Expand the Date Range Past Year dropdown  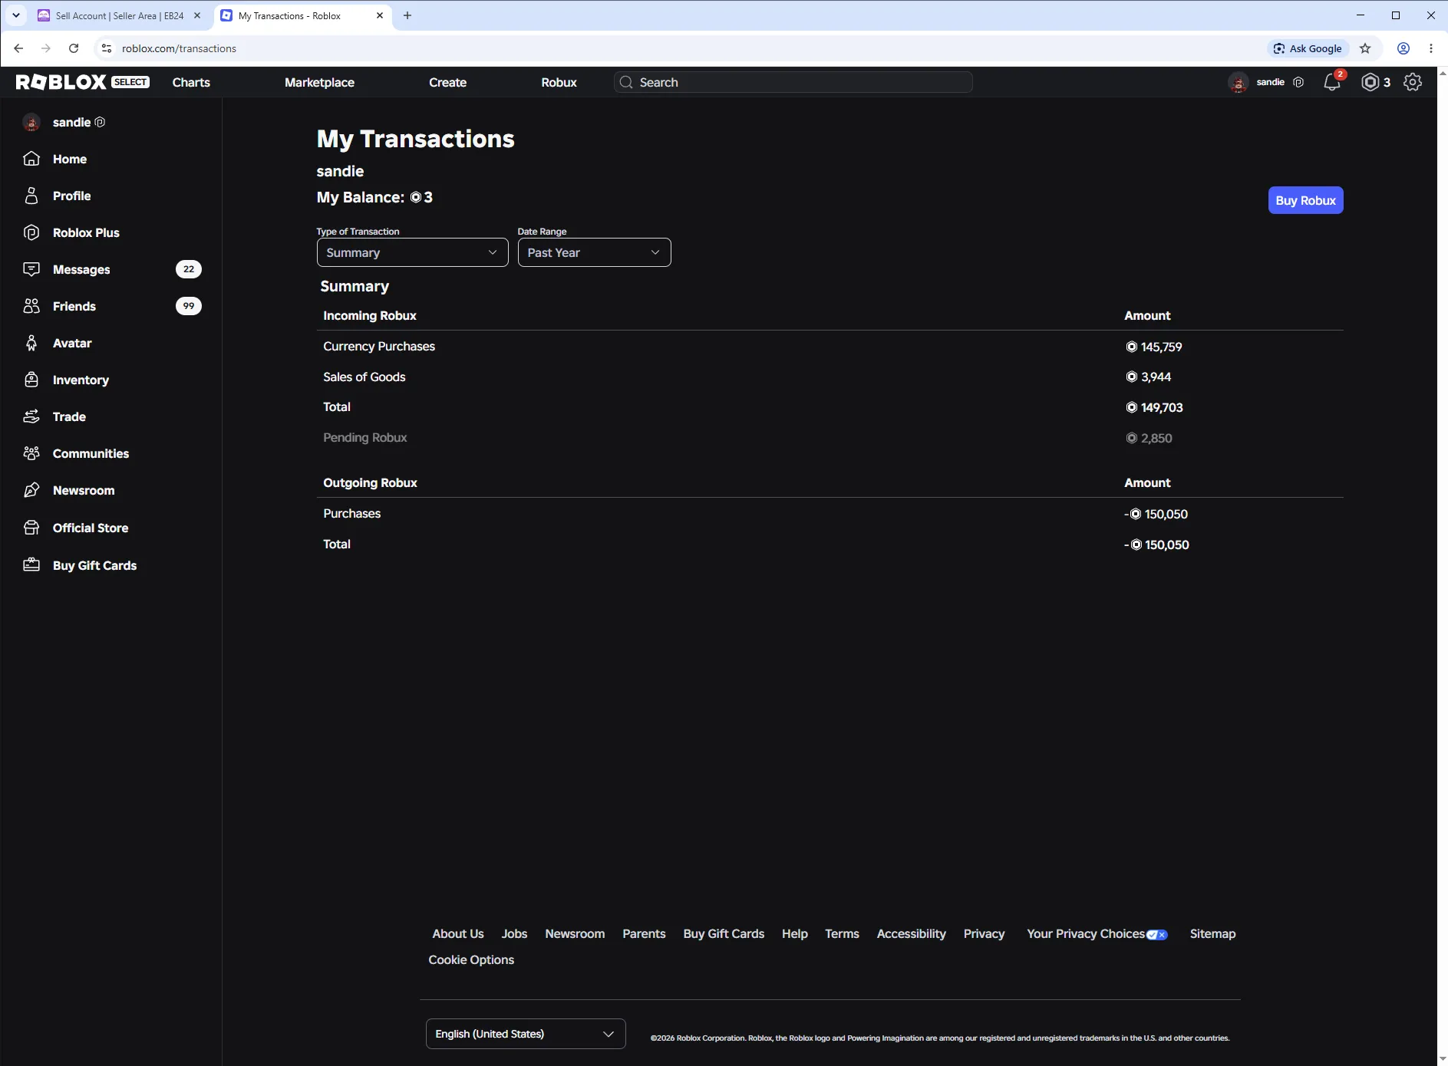[x=594, y=252]
